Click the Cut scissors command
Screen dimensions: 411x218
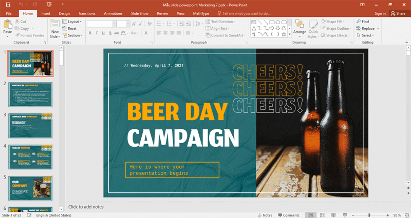pos(21,22)
